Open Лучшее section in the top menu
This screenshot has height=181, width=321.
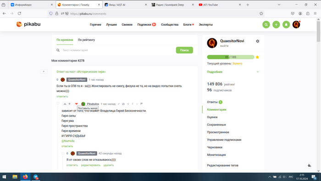click(111, 25)
